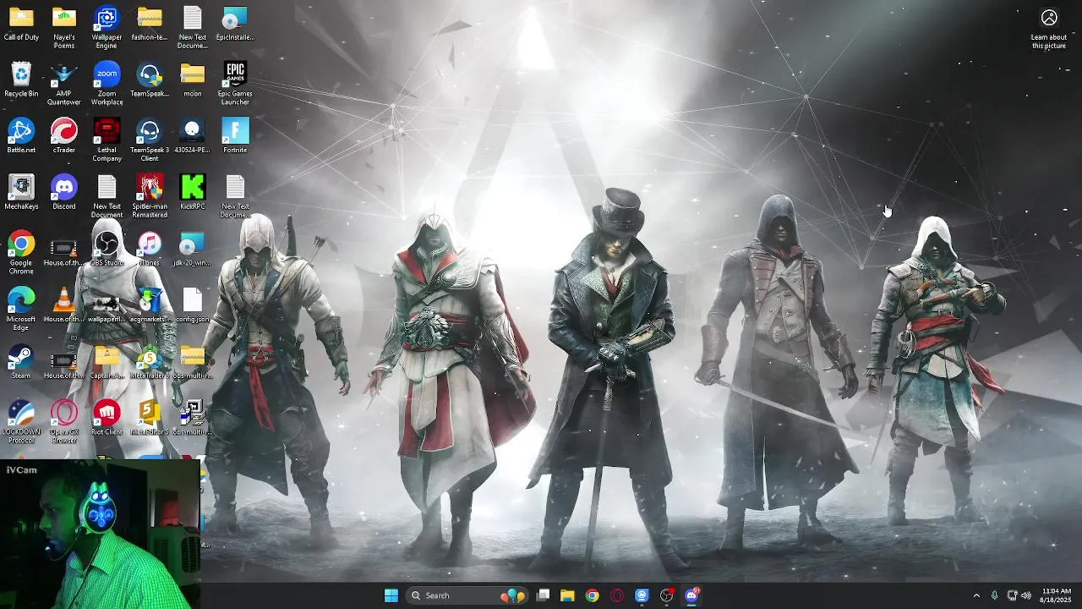
Task: Open OBS Studio desktop shortcut
Action: tap(107, 249)
